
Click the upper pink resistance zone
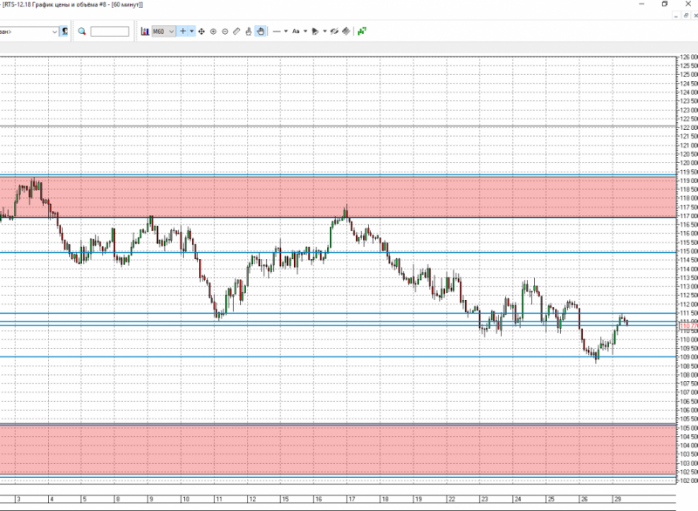click(x=338, y=197)
